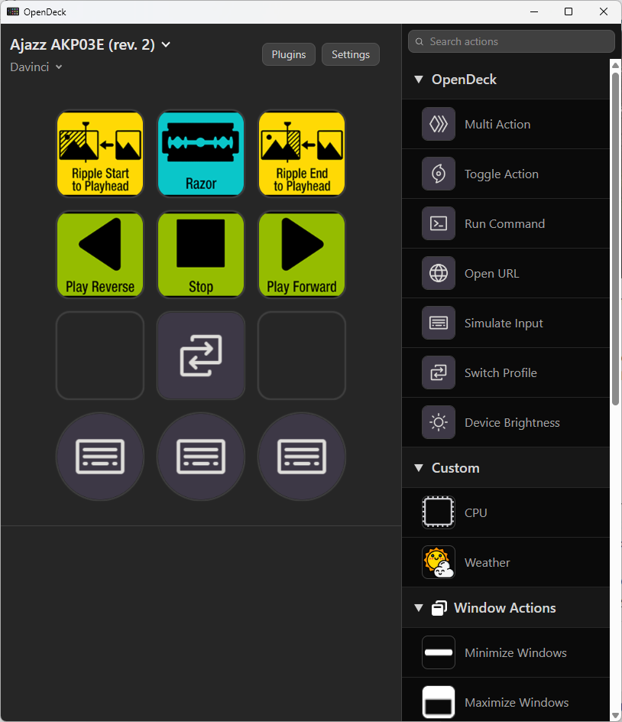Select the Toggle Action icon
622x722 pixels.
pos(439,174)
